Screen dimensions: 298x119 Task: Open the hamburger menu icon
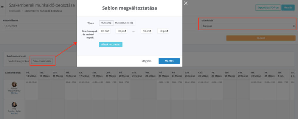(x=3, y=7)
